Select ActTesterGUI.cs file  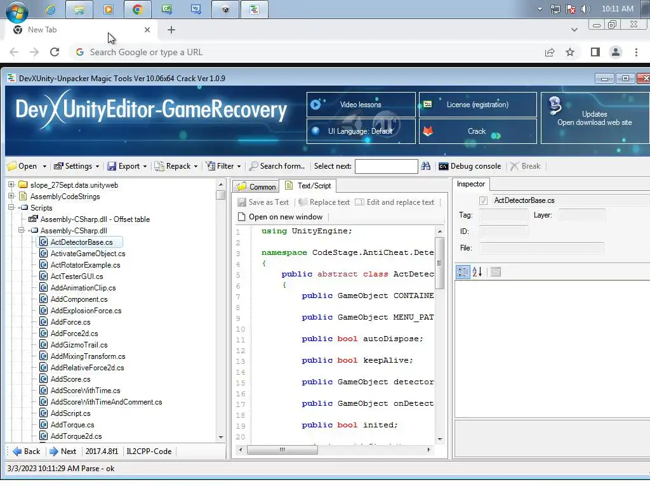[x=77, y=276]
